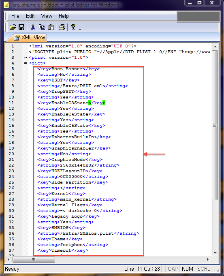Click the SMBIOS key line
Viewport: 224px width, 276px height.
pos(61,228)
